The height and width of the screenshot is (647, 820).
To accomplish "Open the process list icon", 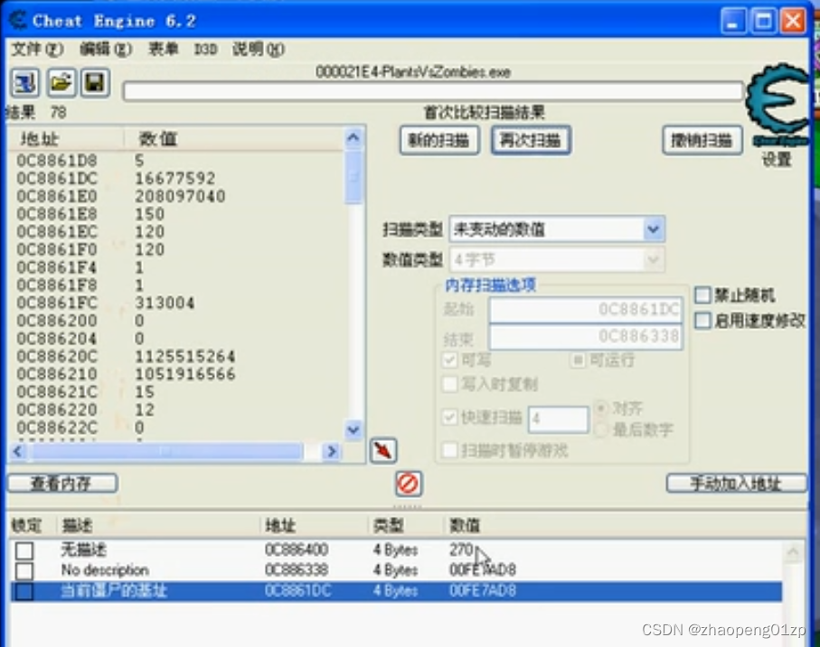I will click(x=25, y=83).
